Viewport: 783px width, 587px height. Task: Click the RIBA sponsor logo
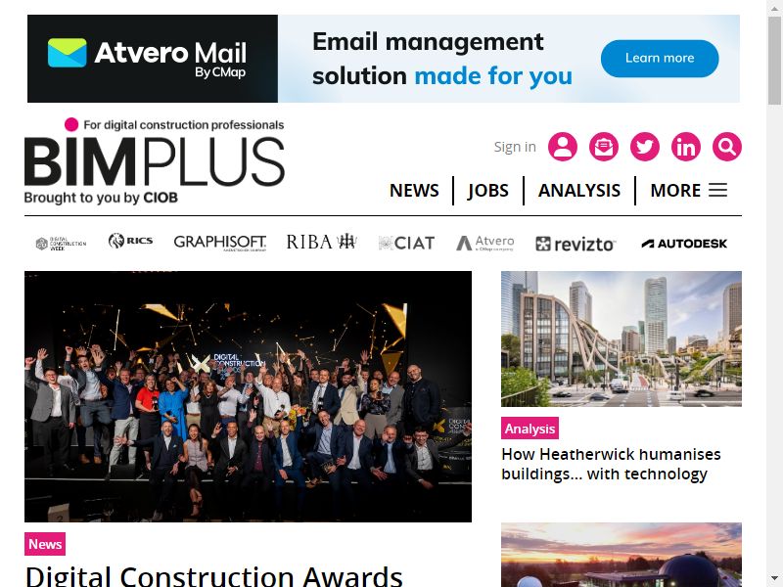(321, 242)
